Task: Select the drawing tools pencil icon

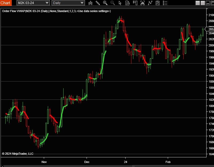Action: (98, 3)
